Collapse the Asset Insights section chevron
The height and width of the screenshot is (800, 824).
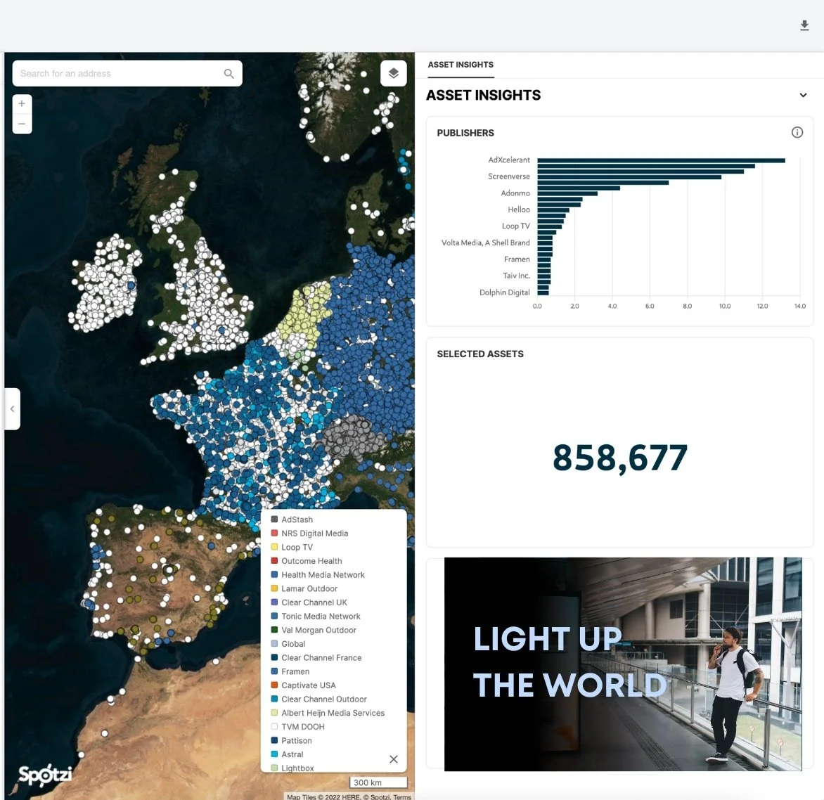(802, 95)
